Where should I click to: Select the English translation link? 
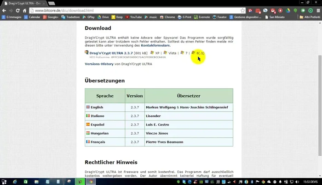97,107
